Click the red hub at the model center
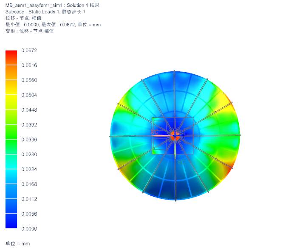Screen dimensions: 283x248 [175, 134]
